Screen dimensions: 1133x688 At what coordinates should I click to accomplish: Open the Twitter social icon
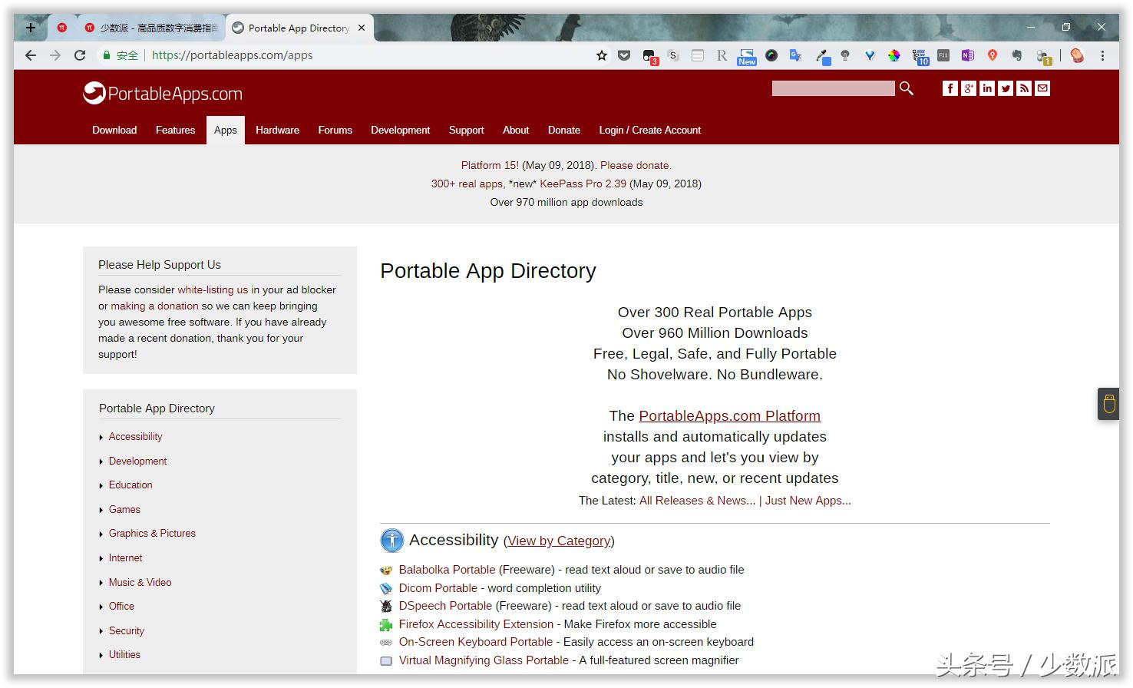[x=1006, y=88]
